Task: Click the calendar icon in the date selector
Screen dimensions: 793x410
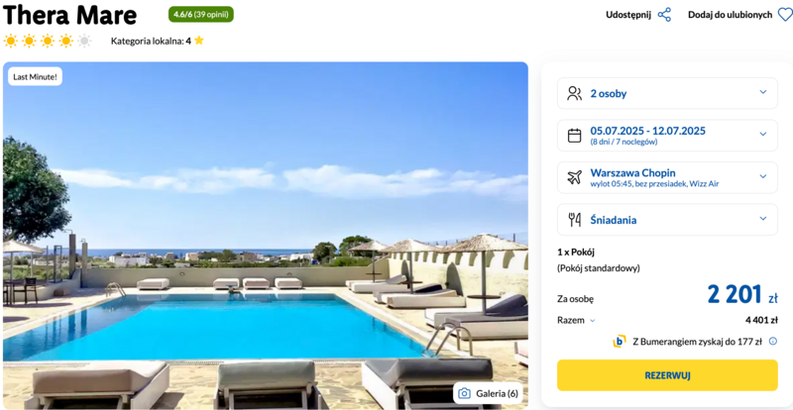Action: tap(575, 135)
